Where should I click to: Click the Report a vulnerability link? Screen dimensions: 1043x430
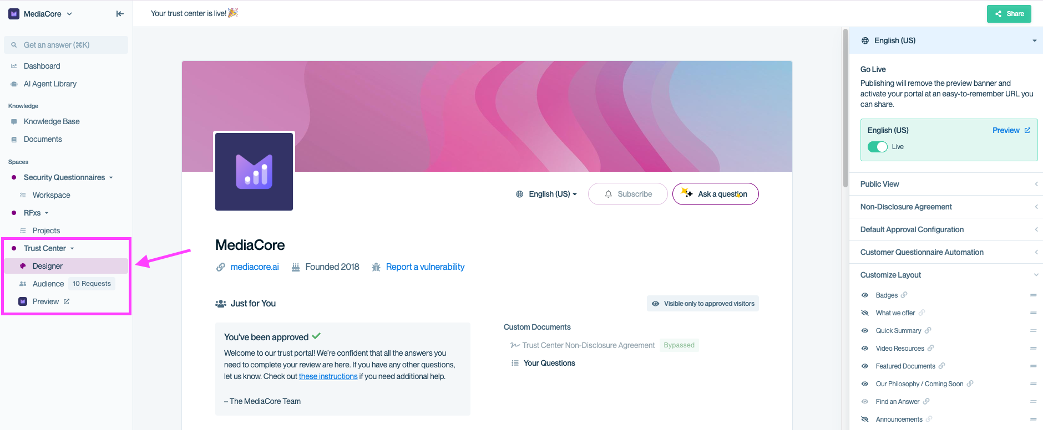coord(425,267)
